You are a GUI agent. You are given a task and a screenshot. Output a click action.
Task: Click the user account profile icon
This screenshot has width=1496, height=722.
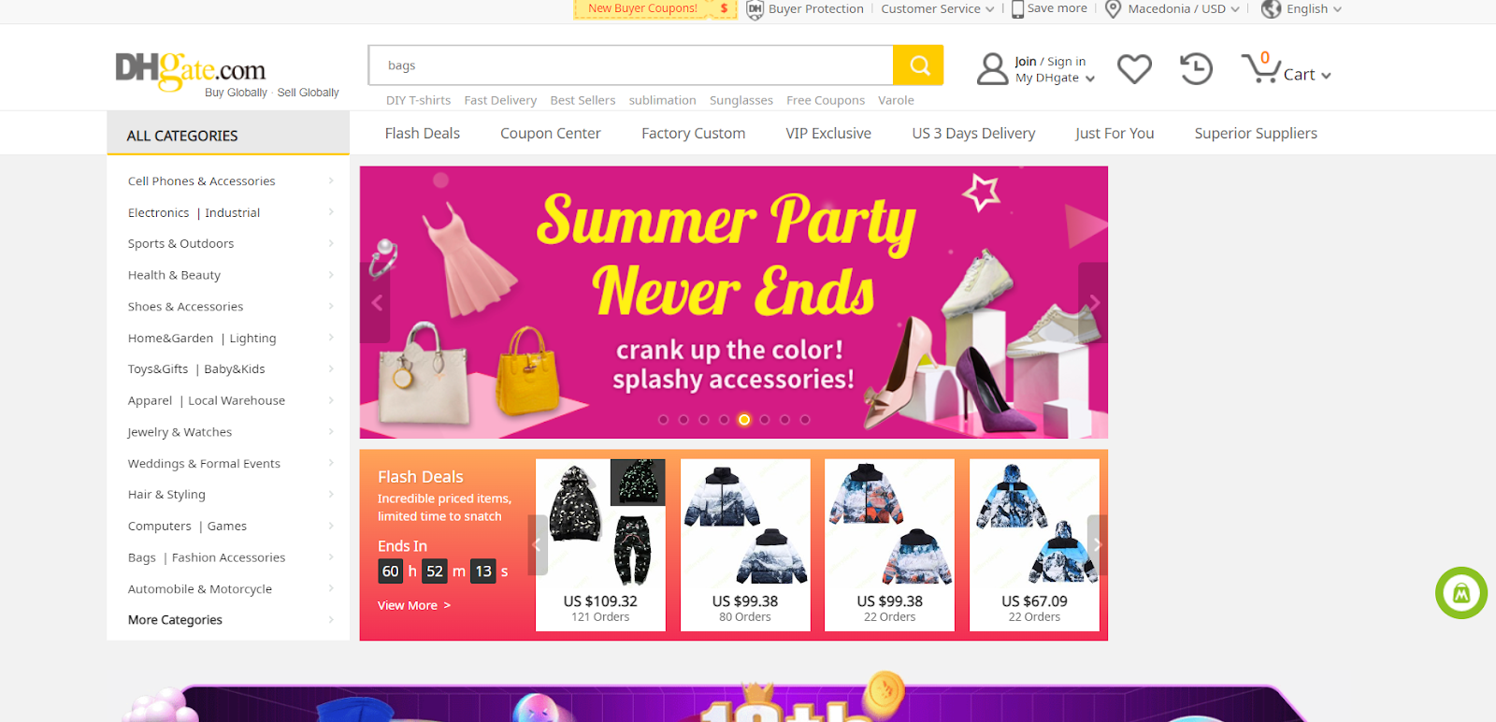tap(992, 68)
